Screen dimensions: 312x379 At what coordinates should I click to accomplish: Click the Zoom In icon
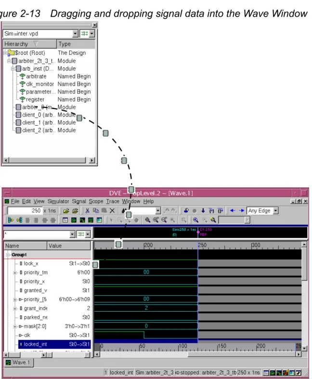click(x=156, y=220)
